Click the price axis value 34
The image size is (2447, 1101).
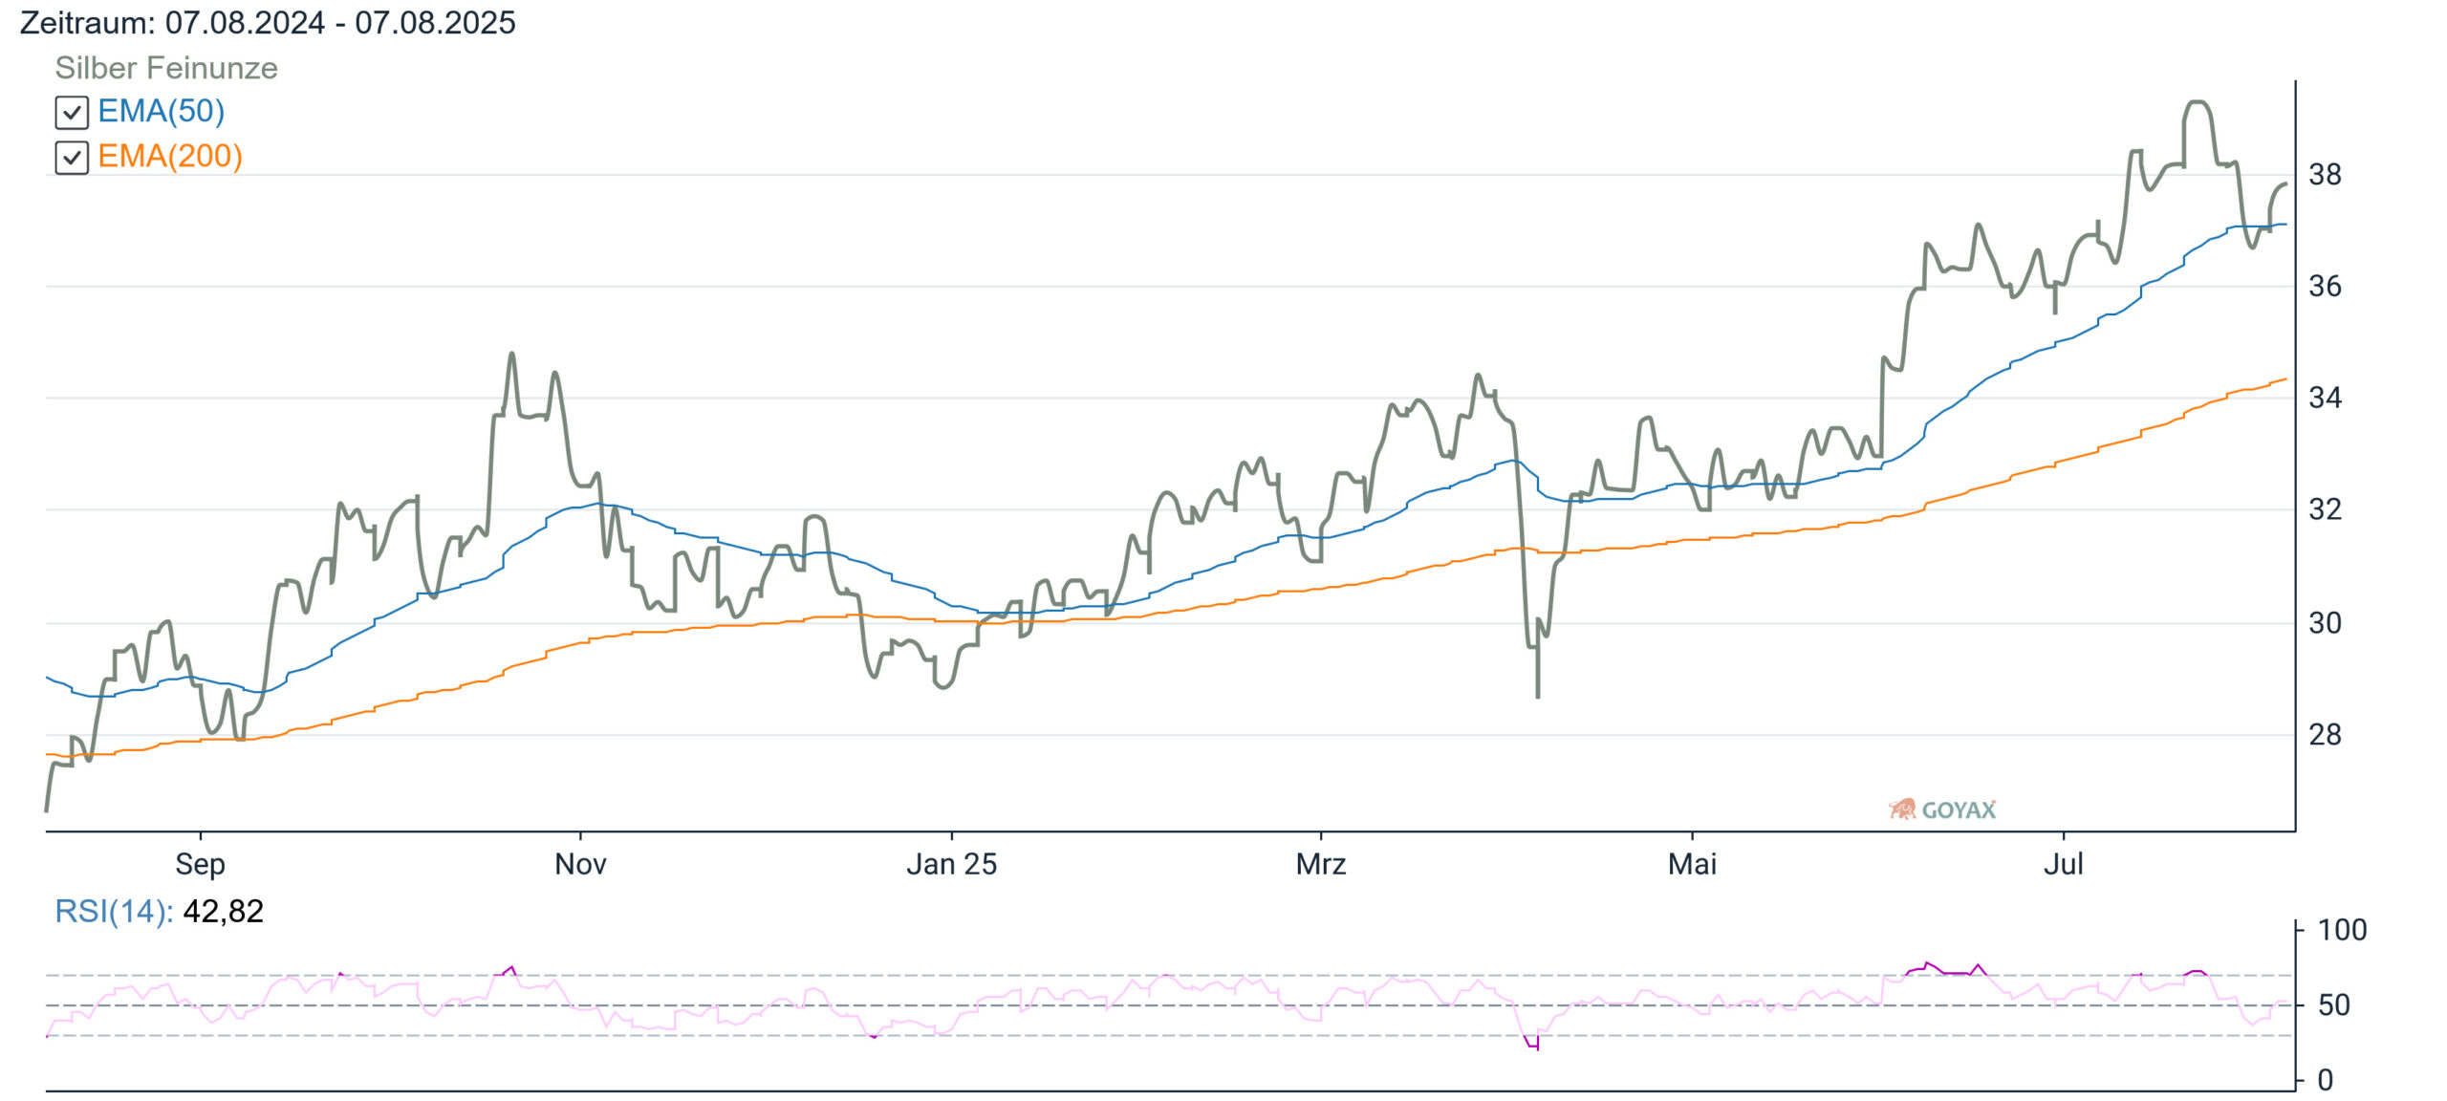coord(2325,398)
